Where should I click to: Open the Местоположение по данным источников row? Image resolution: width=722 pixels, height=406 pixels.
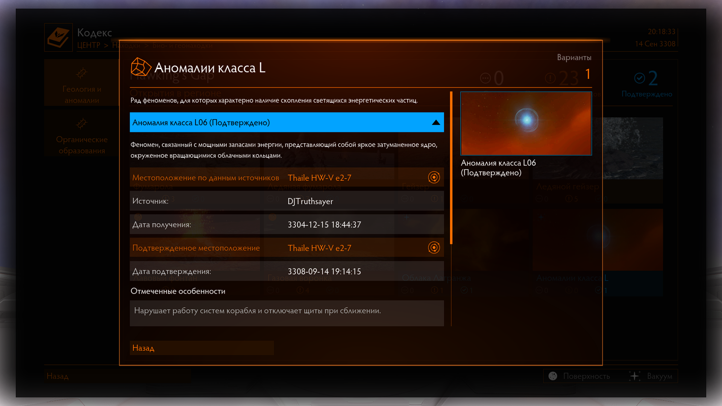click(x=287, y=177)
